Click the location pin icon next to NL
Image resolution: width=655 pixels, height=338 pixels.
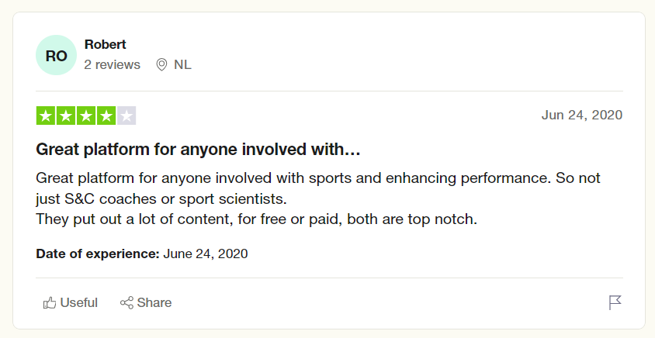click(x=161, y=64)
